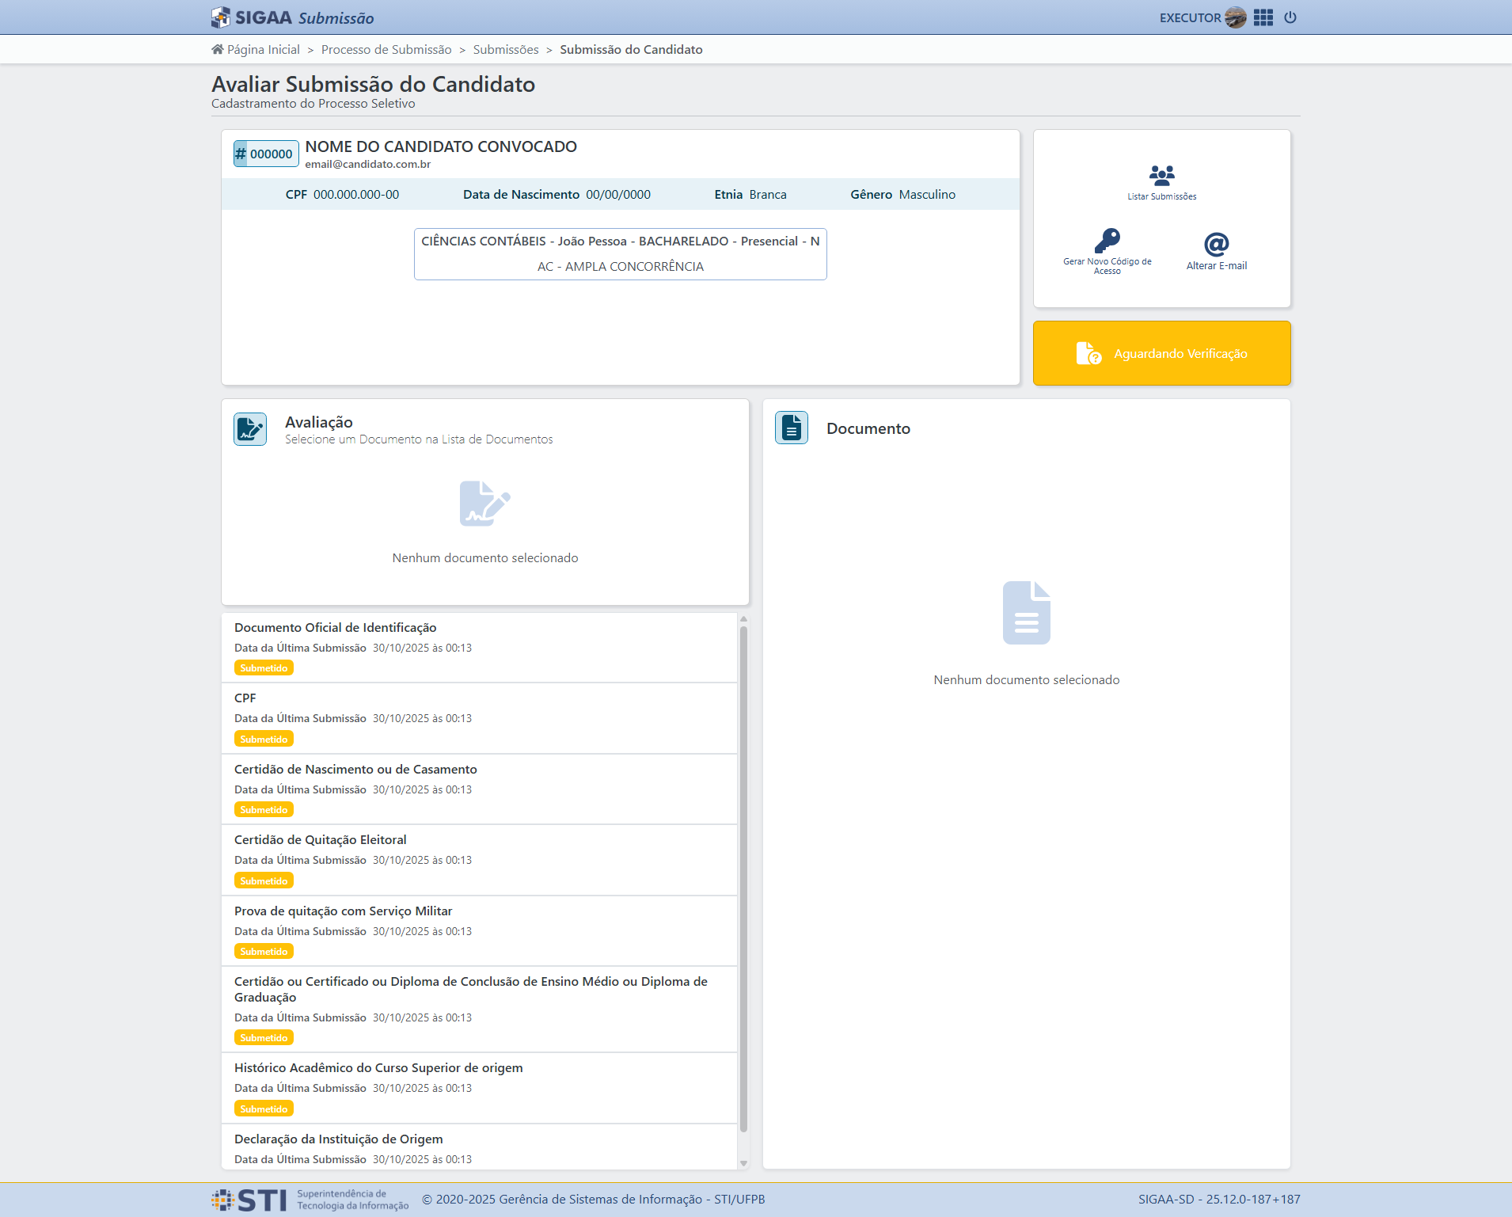Select Documento Oficial de Identificação in the list
Image resolution: width=1512 pixels, height=1217 pixels.
point(480,647)
